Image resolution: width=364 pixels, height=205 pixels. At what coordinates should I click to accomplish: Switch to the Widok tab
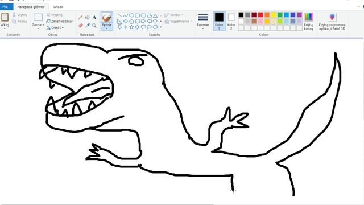click(x=58, y=7)
